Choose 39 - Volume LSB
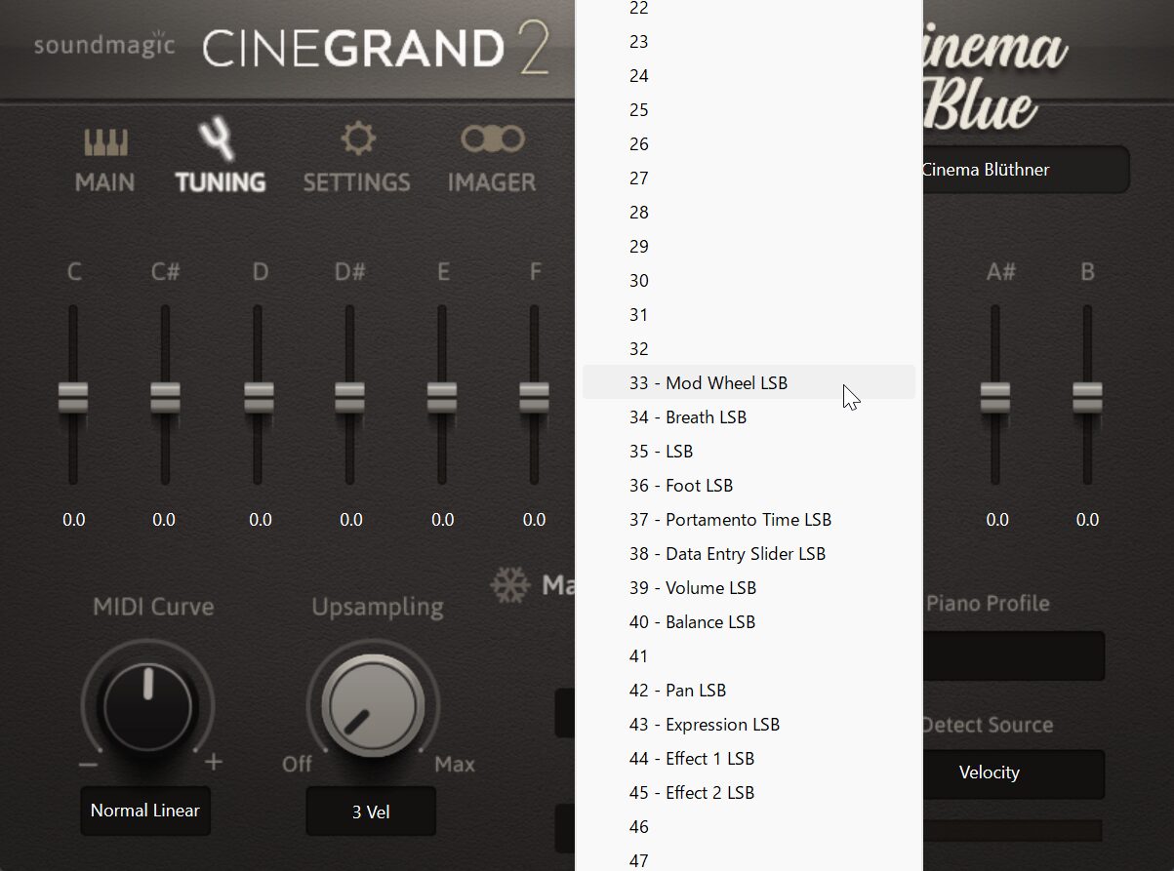Viewport: 1174px width, 871px height. pos(749,588)
